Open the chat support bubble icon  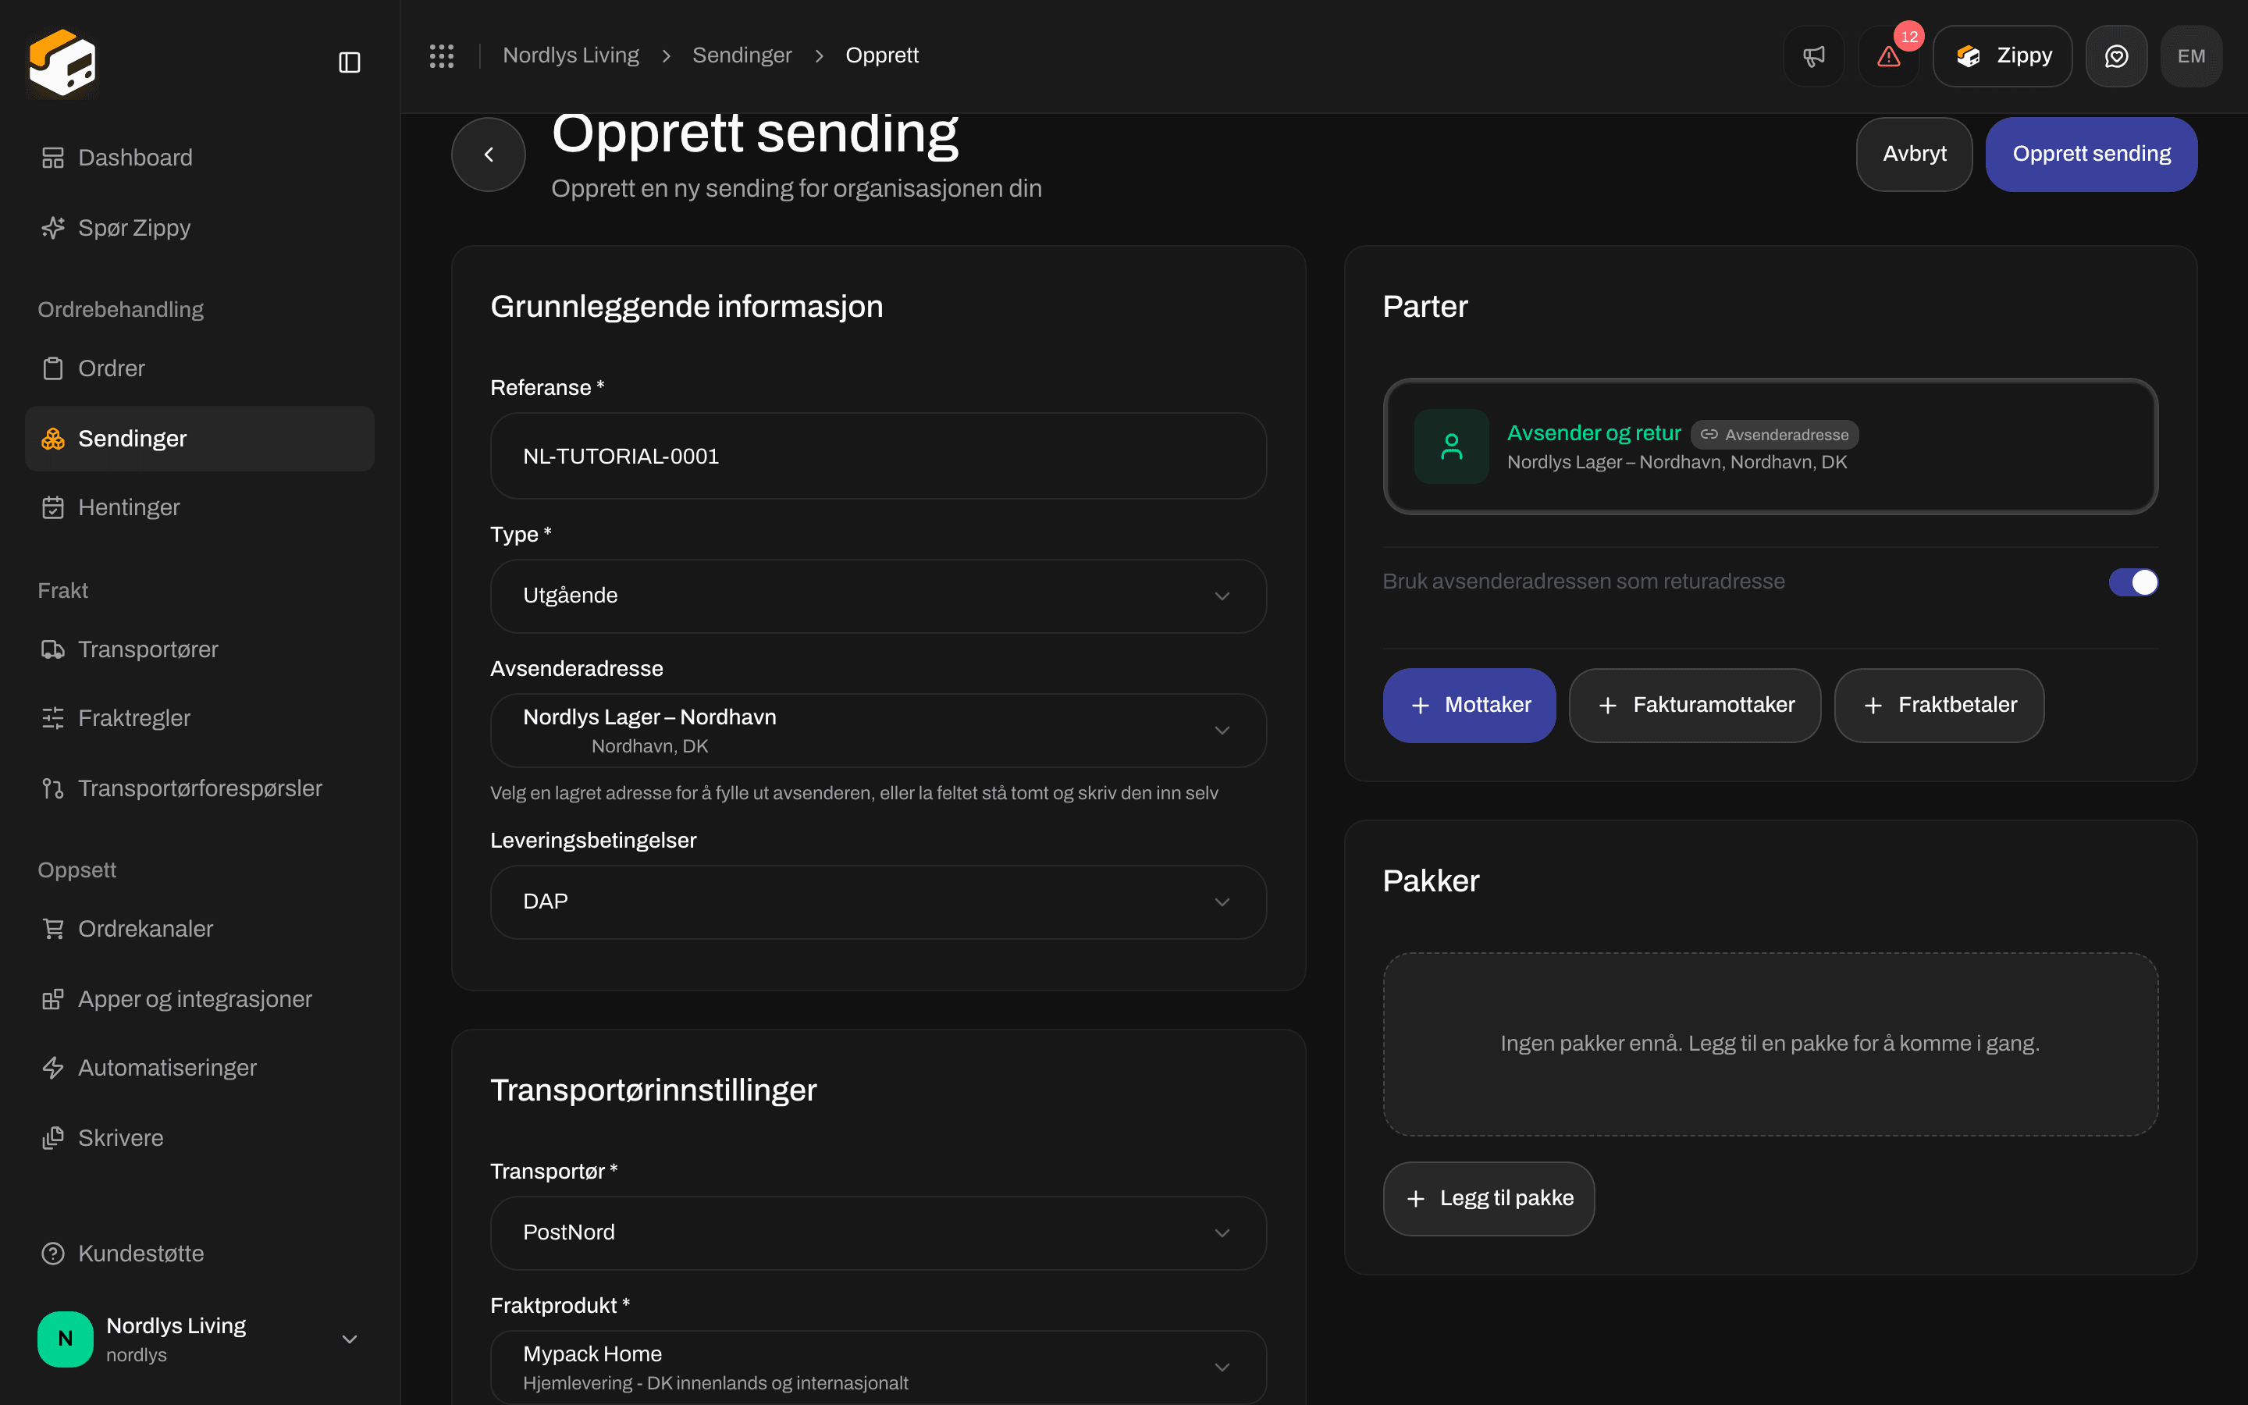click(2116, 57)
